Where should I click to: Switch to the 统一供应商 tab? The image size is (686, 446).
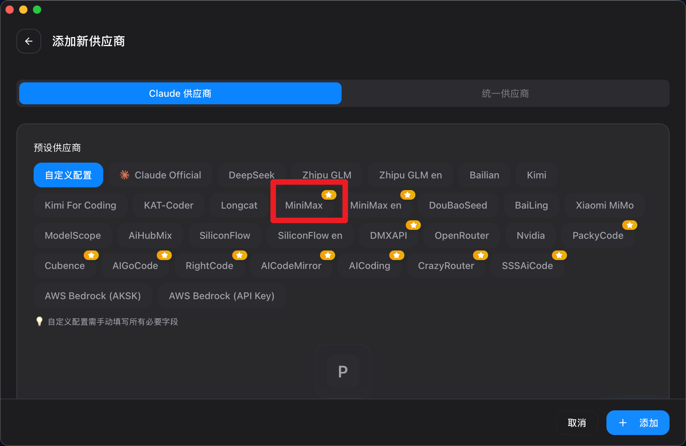pos(505,93)
